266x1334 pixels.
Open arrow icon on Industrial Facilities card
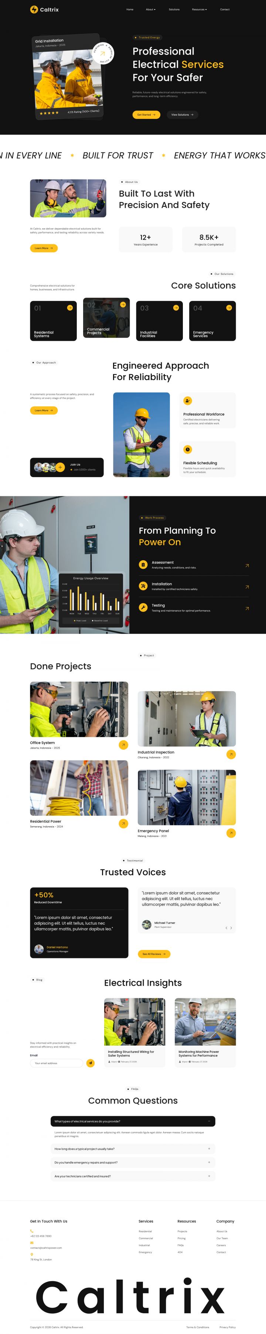176,308
